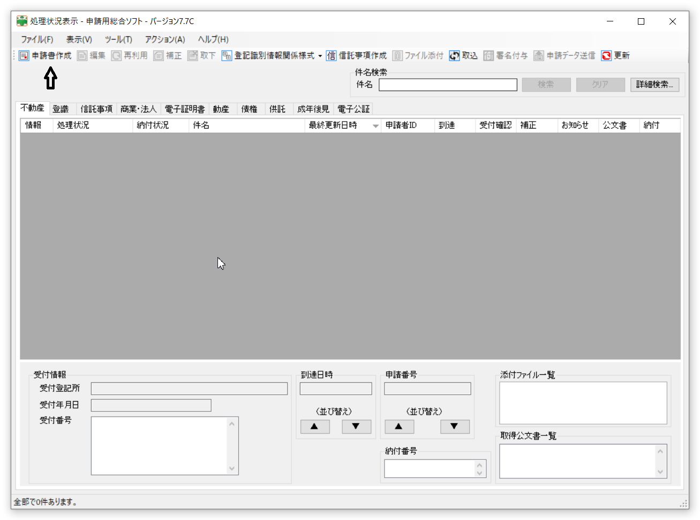Image resolution: width=700 pixels, height=520 pixels.
Task: Click the 申請データ送信 send icon
Action: click(539, 56)
